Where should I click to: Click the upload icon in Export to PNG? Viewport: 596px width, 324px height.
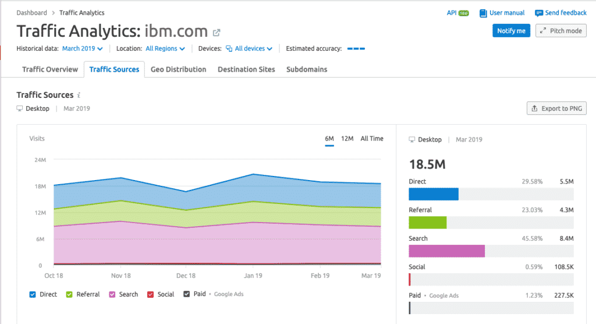tap(534, 108)
